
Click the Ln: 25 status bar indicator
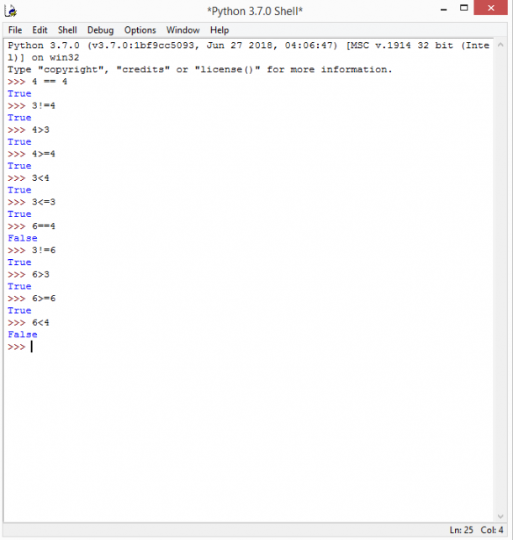(x=460, y=529)
